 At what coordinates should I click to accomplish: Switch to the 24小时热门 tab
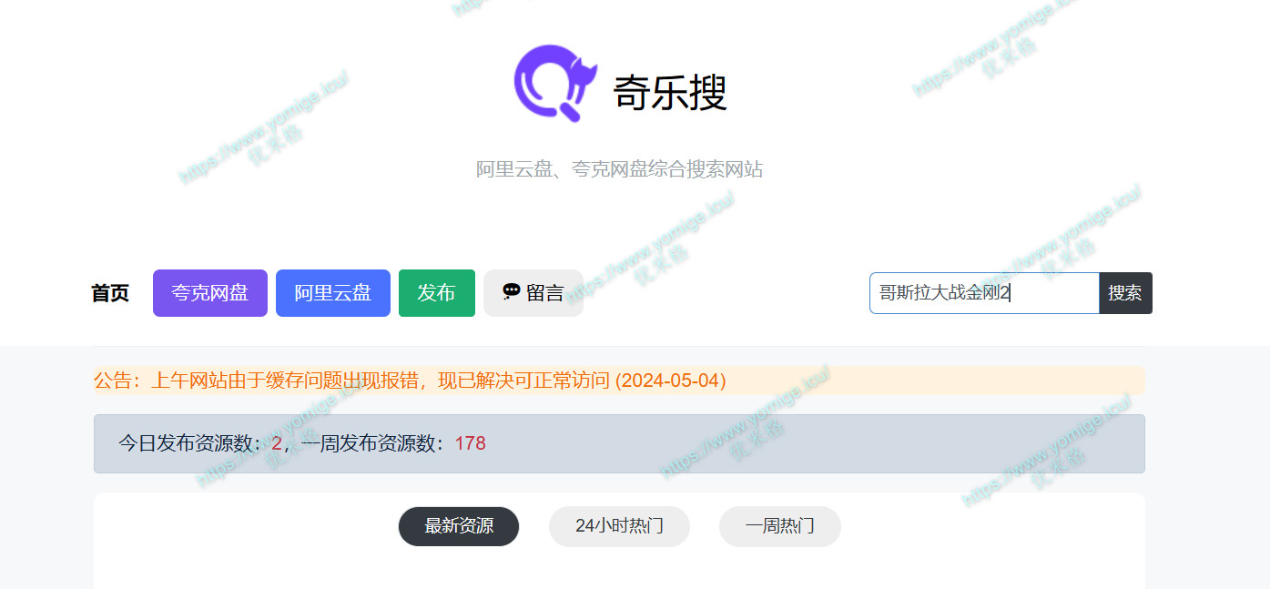619,526
